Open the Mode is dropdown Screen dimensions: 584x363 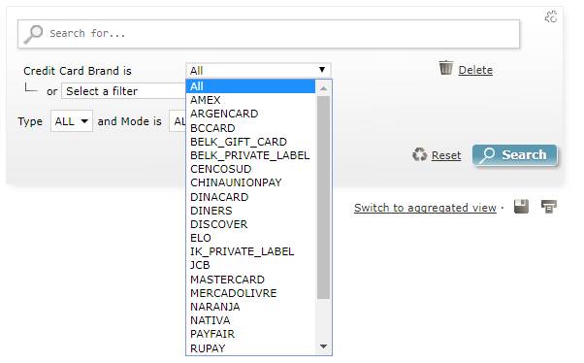178,120
